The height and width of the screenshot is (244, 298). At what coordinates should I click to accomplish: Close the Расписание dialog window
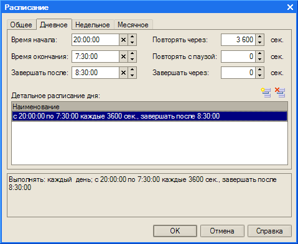coord(290,7)
